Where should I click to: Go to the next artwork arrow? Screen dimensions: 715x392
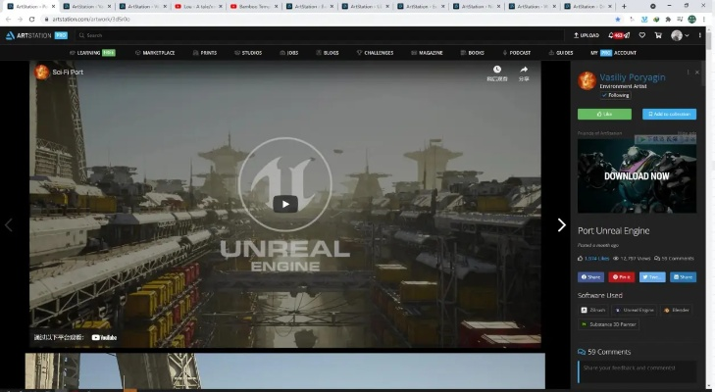561,224
